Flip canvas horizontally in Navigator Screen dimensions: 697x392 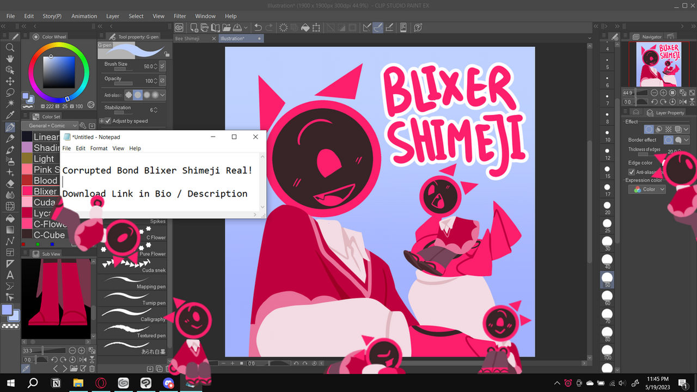click(682, 102)
